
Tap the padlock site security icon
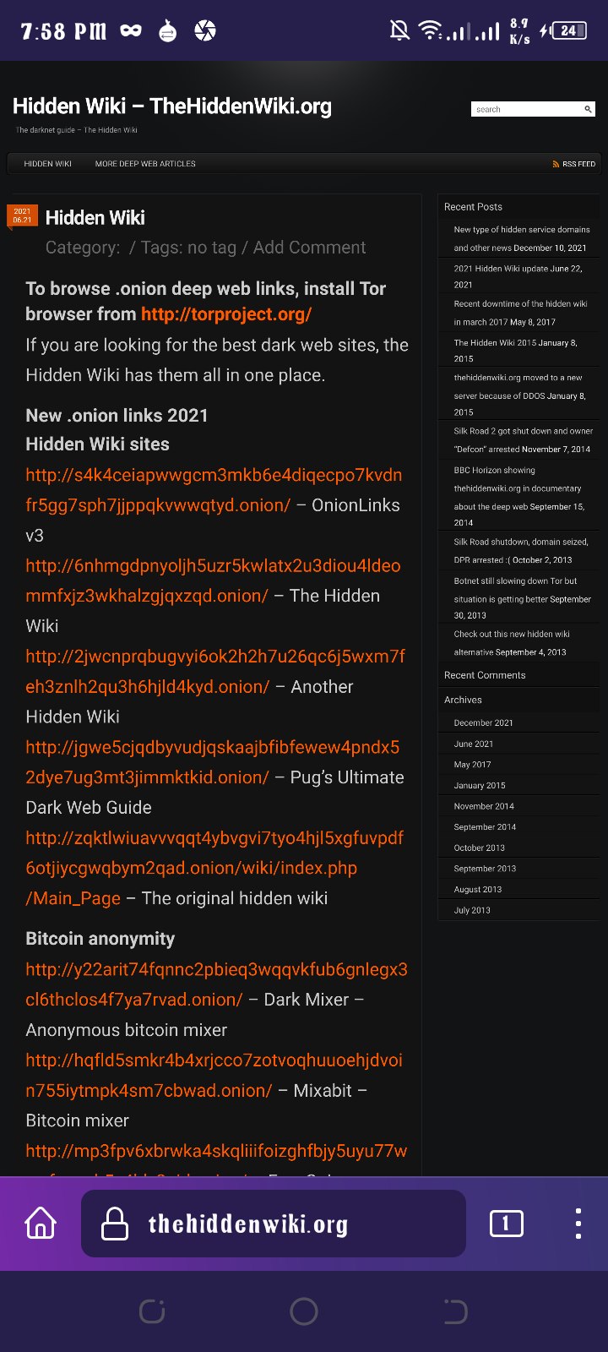115,1224
